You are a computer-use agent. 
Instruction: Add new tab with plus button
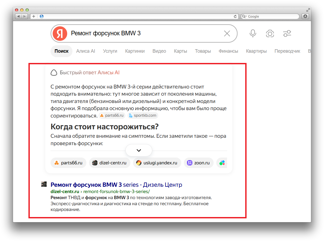[34, 16]
